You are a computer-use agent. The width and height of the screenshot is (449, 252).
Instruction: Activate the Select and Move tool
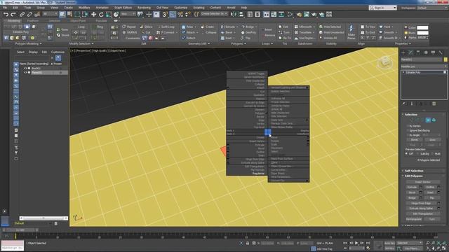(93, 14)
